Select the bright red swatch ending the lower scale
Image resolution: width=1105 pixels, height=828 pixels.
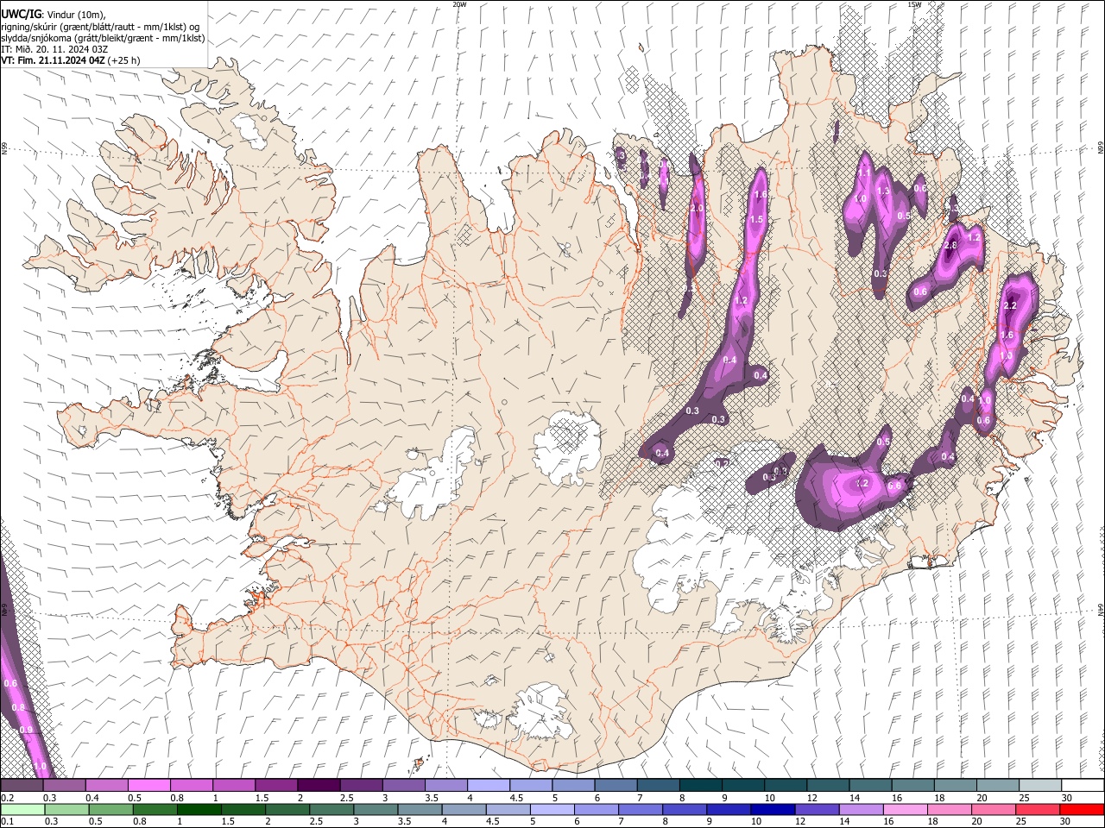click(x=1082, y=809)
